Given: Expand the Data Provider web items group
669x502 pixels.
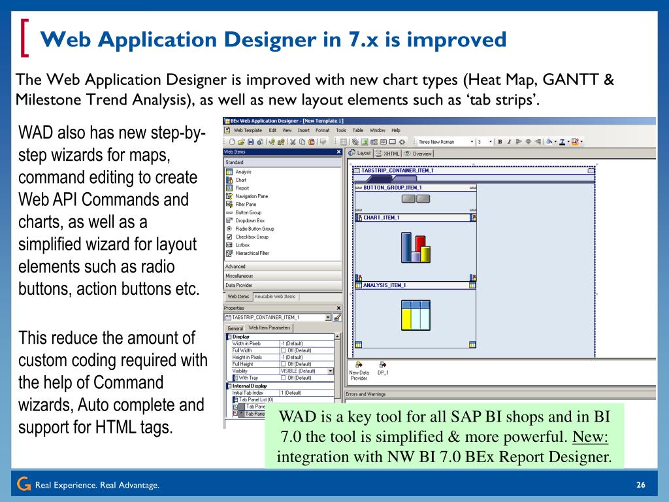Looking at the screenshot, I should coord(282,285).
